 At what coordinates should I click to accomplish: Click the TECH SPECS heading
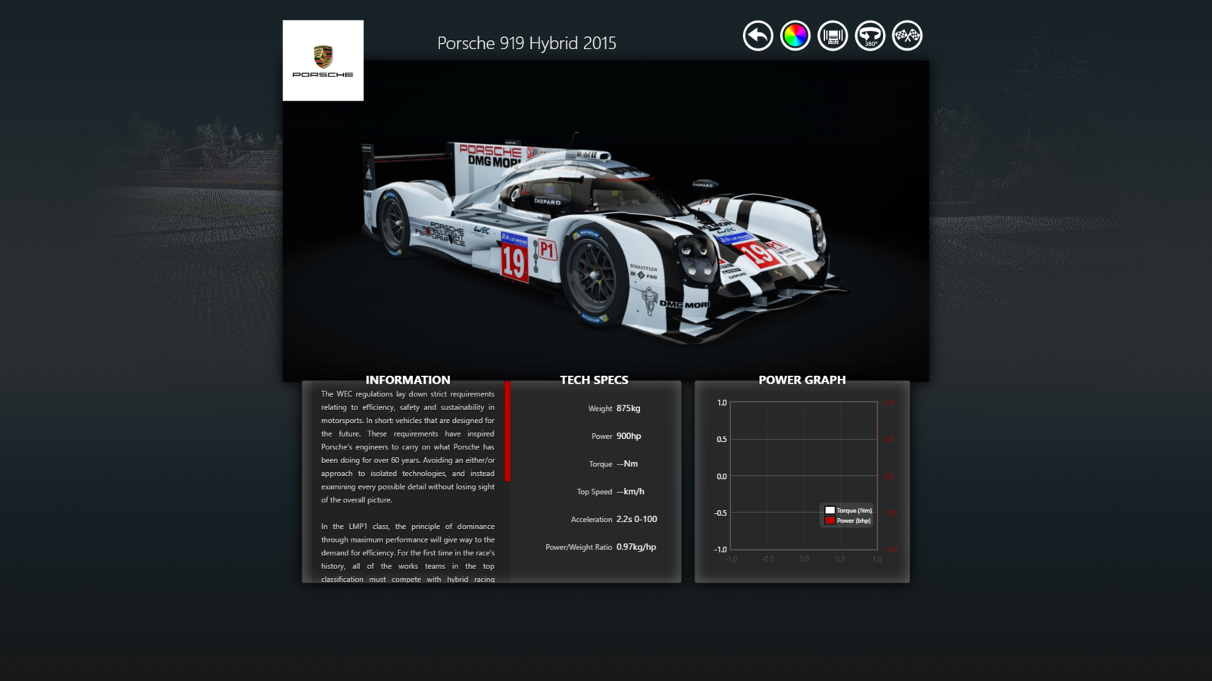tap(594, 380)
